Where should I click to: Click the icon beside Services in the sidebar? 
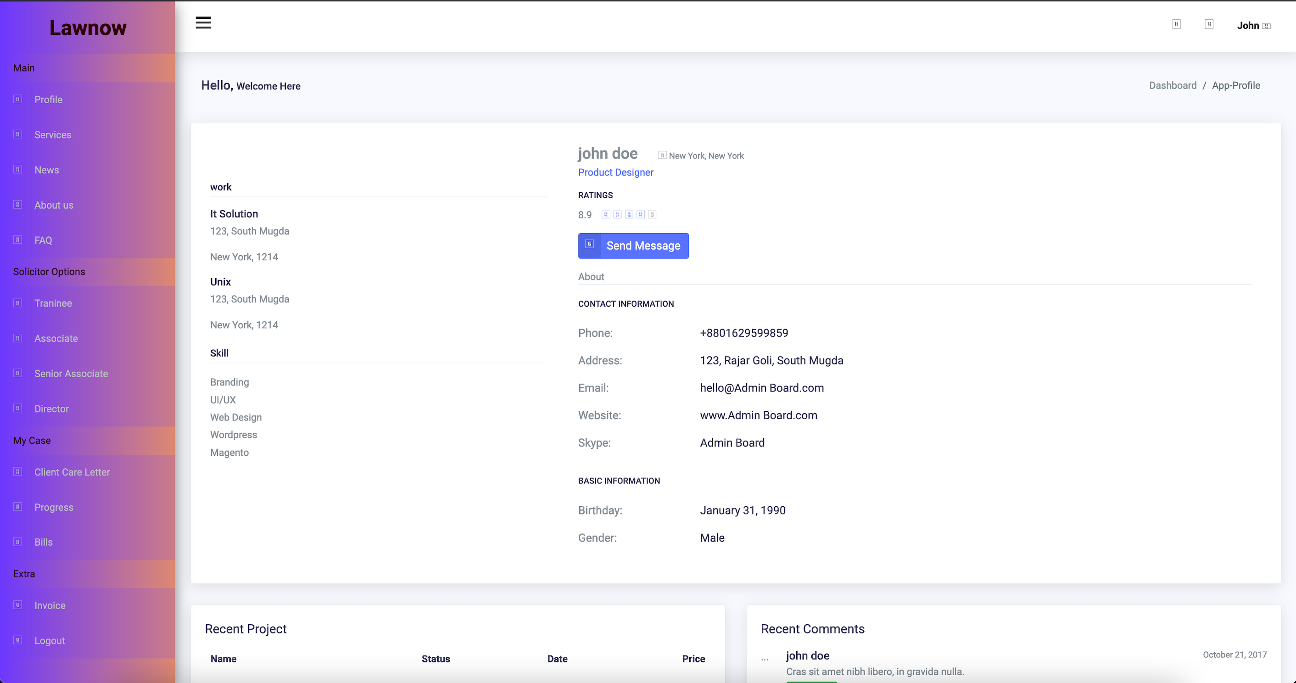[x=17, y=134]
